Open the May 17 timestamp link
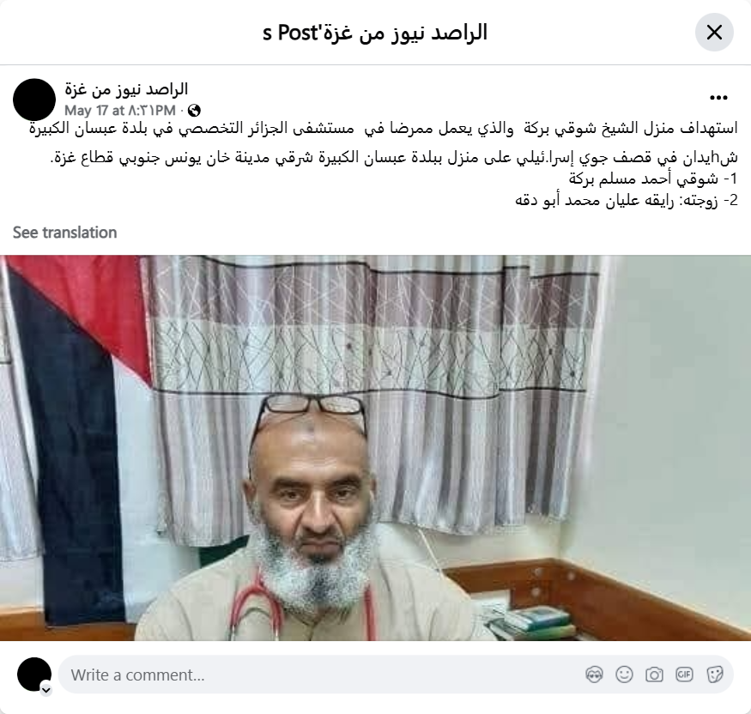Viewport: 751px width, 714px height. point(120,111)
